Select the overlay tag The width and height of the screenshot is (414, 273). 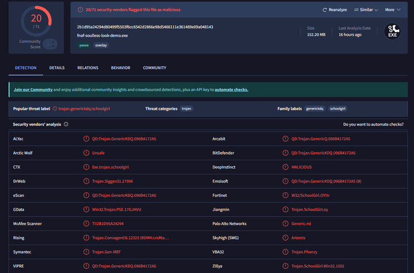click(101, 45)
